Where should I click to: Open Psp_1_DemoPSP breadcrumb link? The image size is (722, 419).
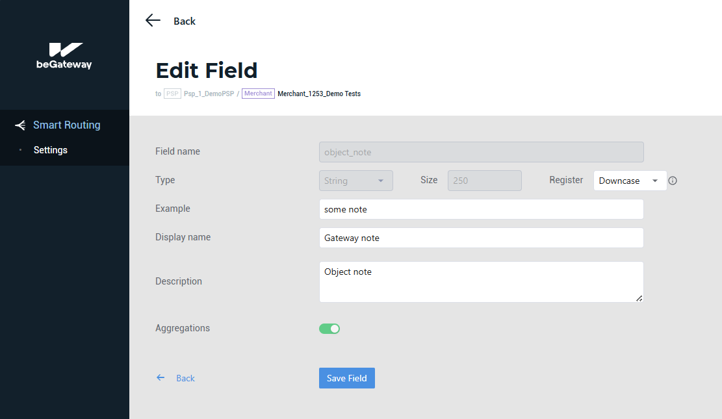point(209,94)
